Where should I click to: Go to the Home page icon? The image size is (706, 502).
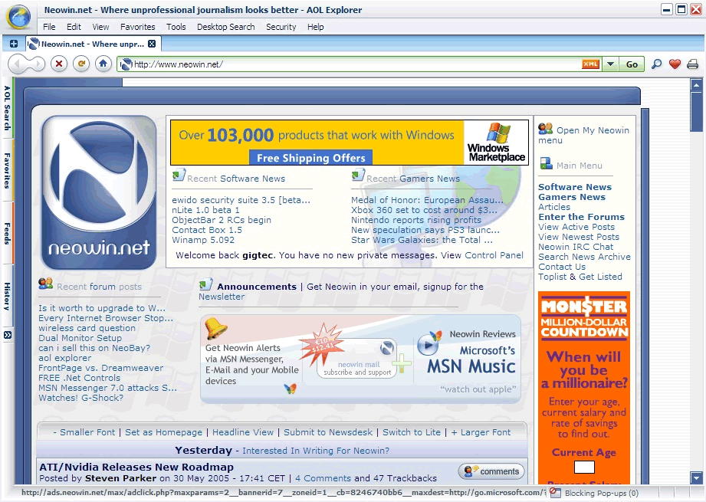tap(103, 64)
